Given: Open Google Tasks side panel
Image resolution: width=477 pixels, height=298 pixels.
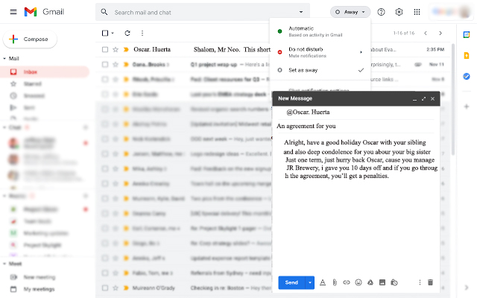Looking at the screenshot, I should [467, 76].
